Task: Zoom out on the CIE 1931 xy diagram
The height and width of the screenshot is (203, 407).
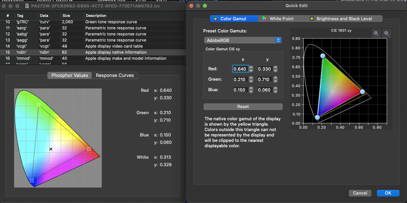Action: [x=386, y=33]
